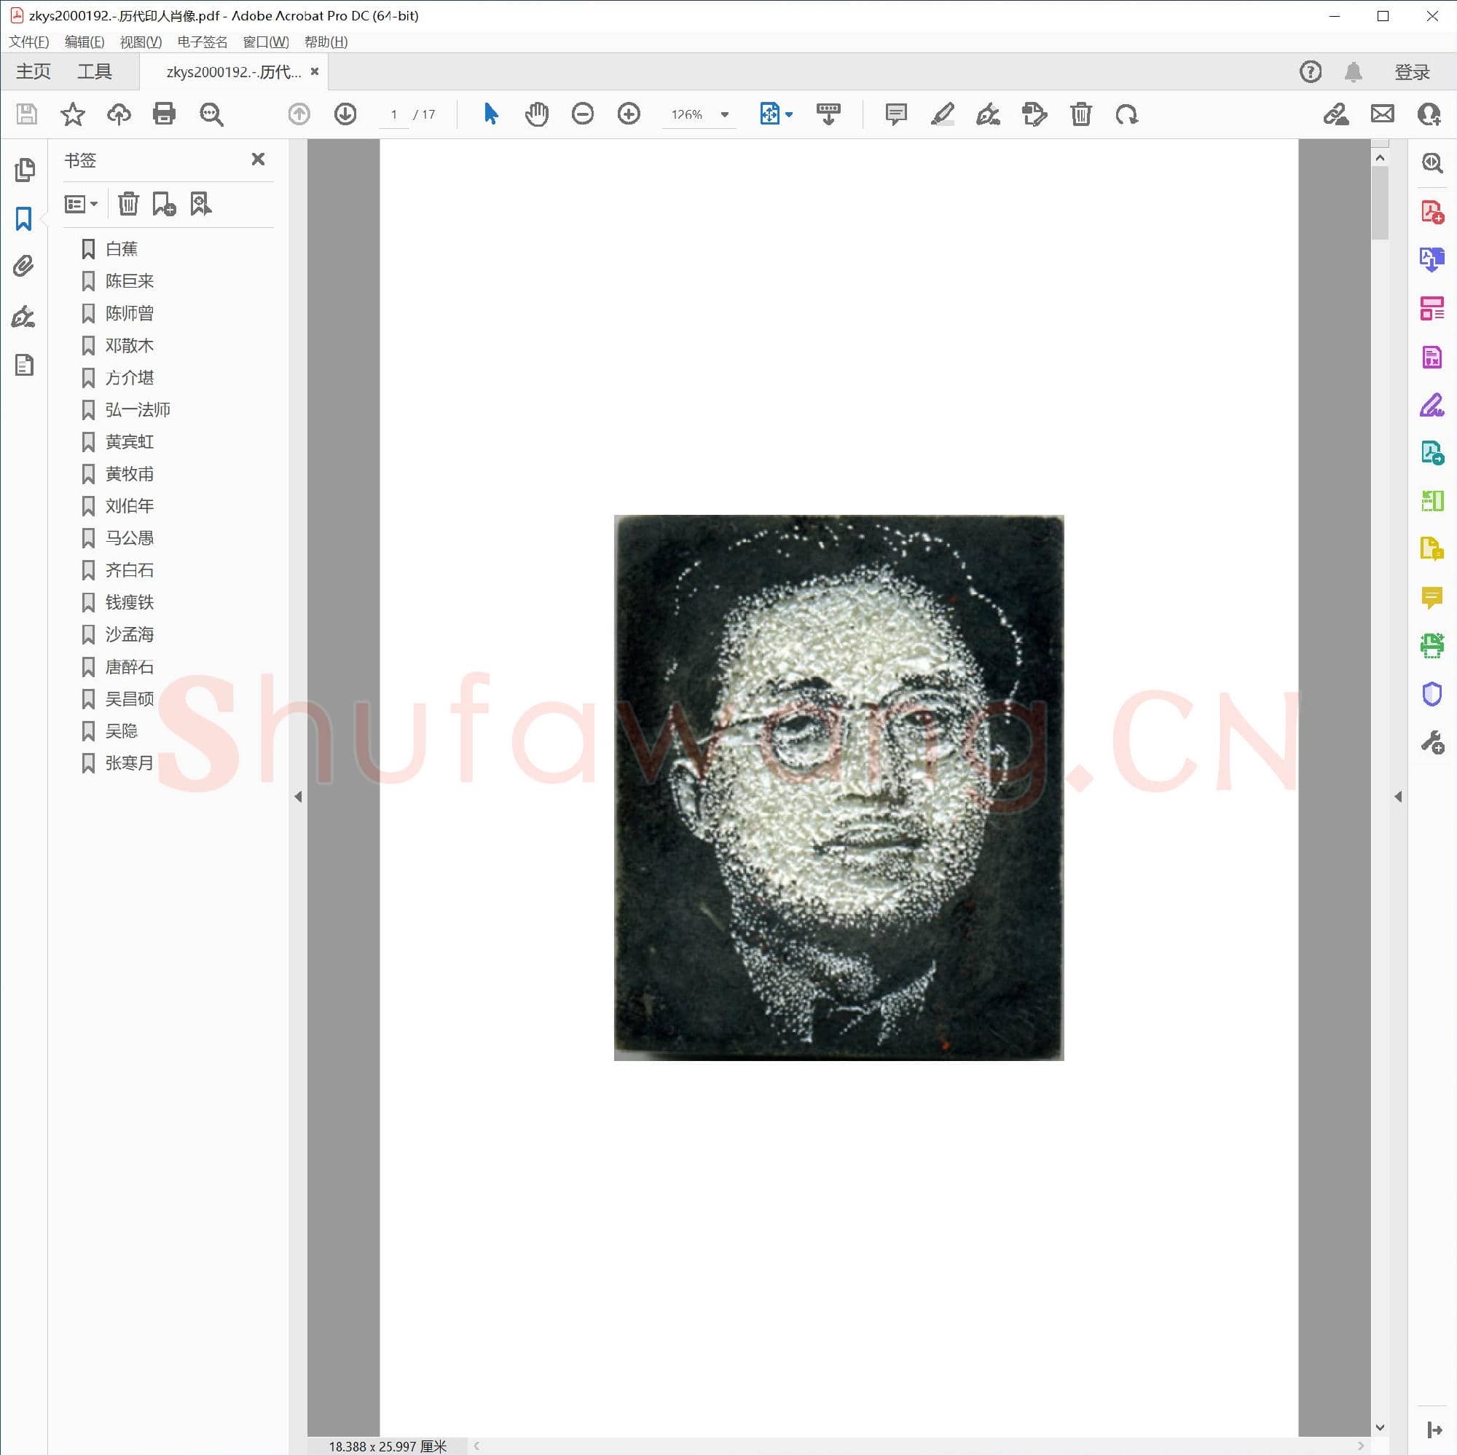
Task: Select the Highlight text tool
Action: 942,114
